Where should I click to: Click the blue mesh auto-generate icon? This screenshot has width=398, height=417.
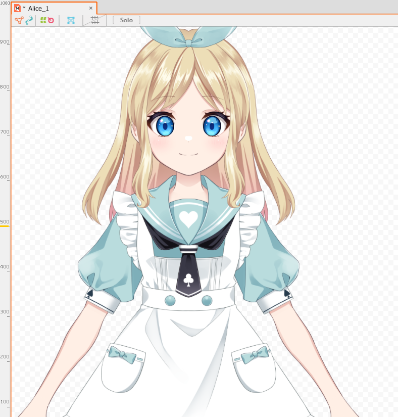tap(71, 20)
